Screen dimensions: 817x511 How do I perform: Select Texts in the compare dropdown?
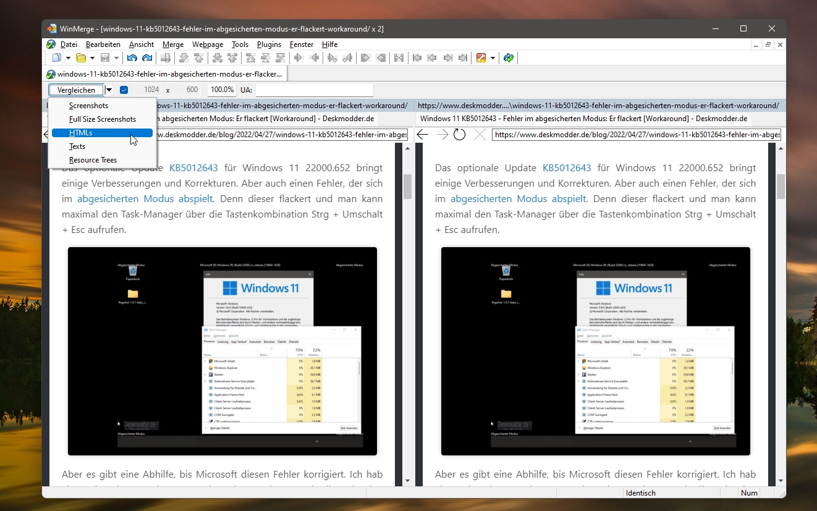(x=102, y=146)
